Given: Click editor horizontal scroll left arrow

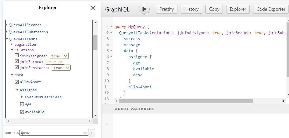Looking at the screenshot, I should (116, 101).
